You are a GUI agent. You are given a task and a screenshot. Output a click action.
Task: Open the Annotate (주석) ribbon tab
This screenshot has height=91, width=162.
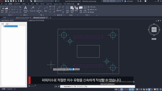pyautogui.click(x=10, y=4)
